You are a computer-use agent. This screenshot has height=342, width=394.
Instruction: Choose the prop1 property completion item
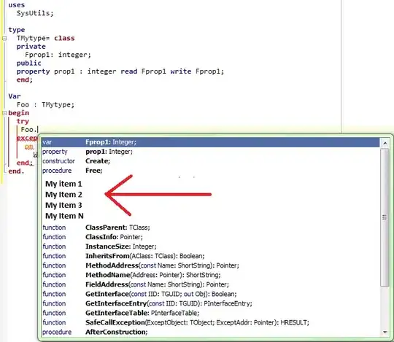(x=211, y=152)
